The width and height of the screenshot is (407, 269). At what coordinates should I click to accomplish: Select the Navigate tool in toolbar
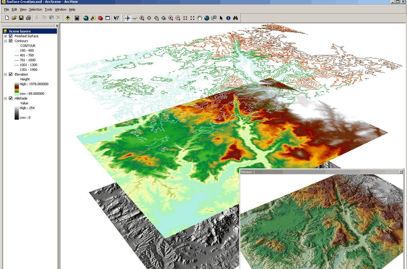(127, 18)
